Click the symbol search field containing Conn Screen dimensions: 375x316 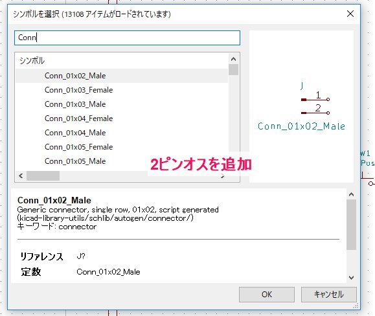(x=127, y=38)
